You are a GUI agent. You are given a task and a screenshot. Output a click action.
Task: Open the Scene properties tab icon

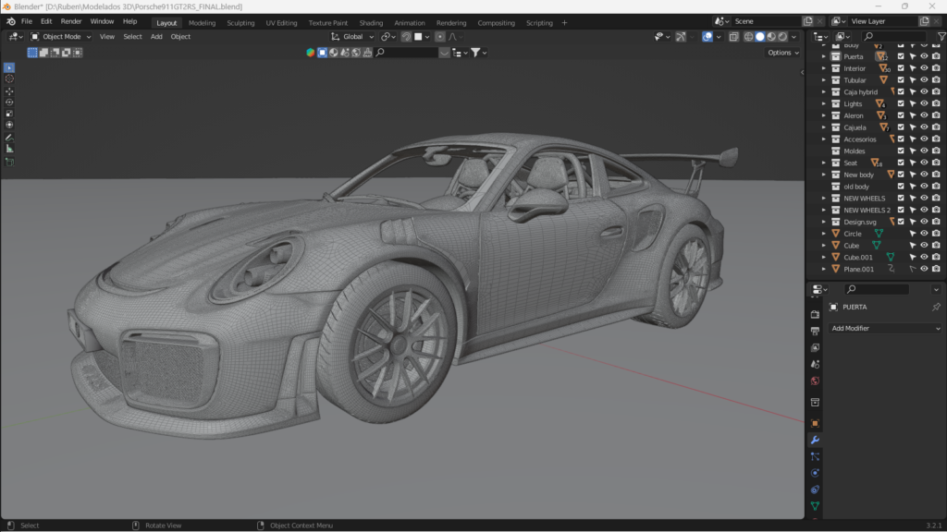(x=815, y=364)
